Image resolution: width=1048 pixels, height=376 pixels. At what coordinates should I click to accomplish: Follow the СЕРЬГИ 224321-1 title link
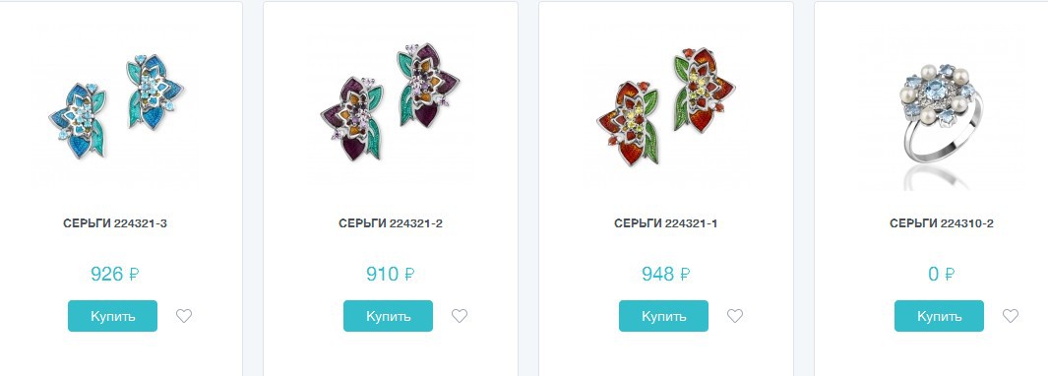pyautogui.click(x=665, y=223)
